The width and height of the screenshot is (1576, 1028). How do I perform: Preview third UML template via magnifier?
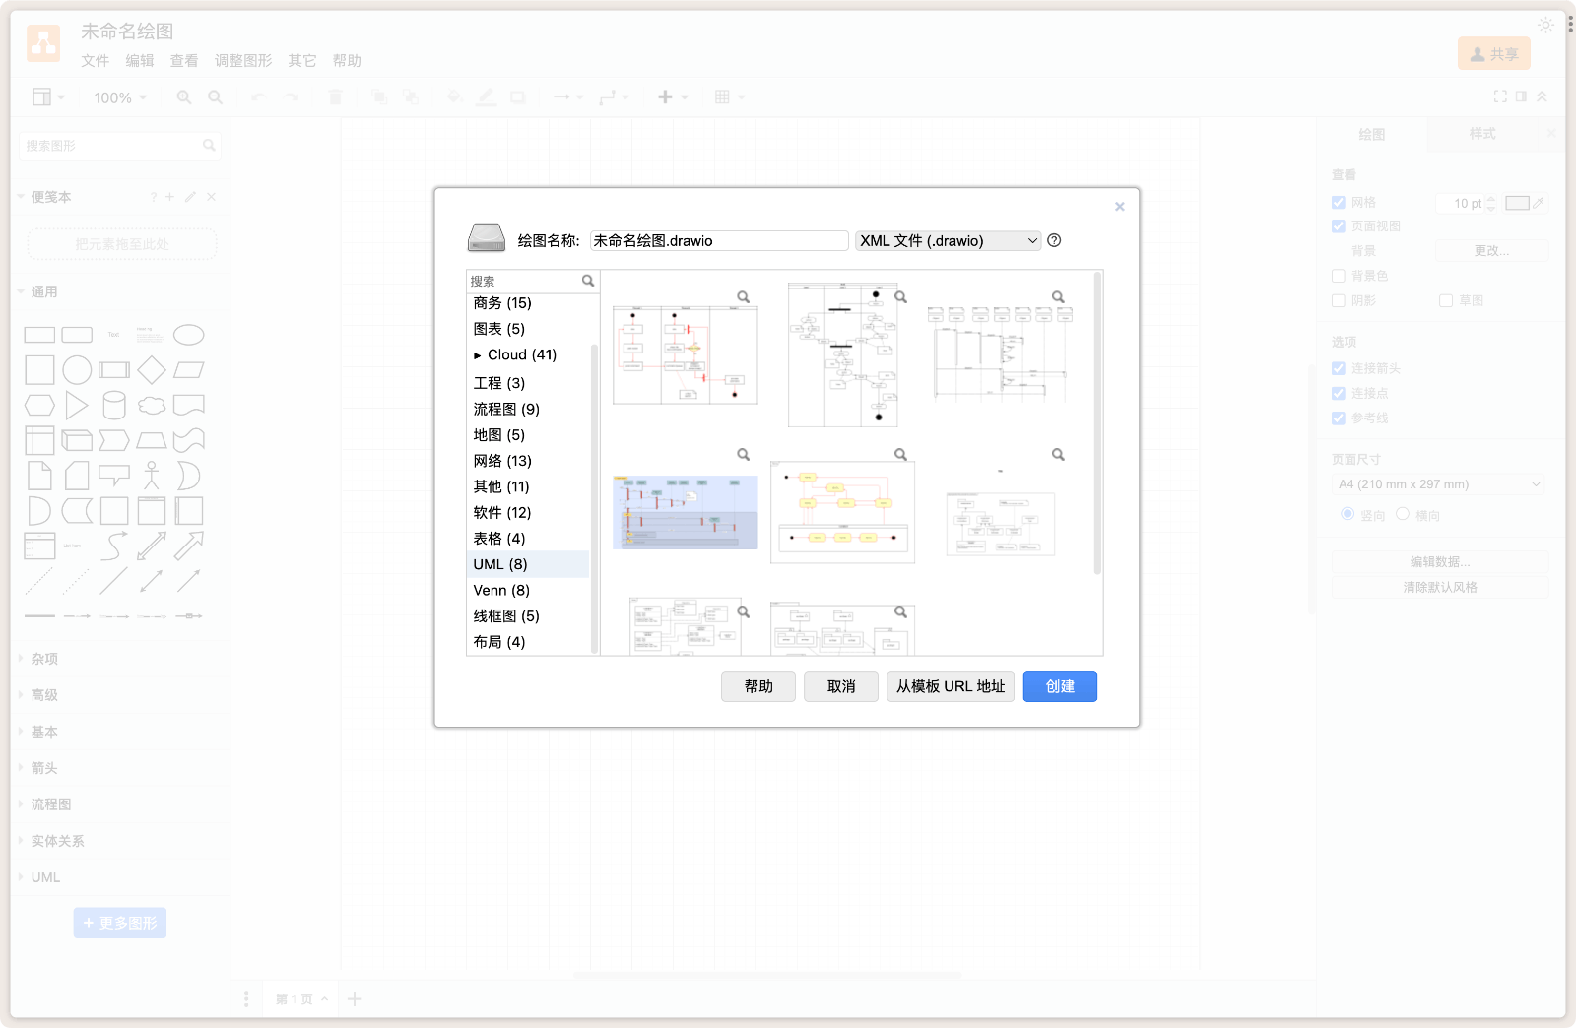[x=1058, y=297]
